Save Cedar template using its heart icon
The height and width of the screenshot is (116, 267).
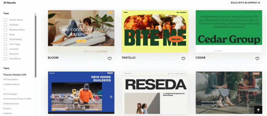pyautogui.click(x=257, y=59)
